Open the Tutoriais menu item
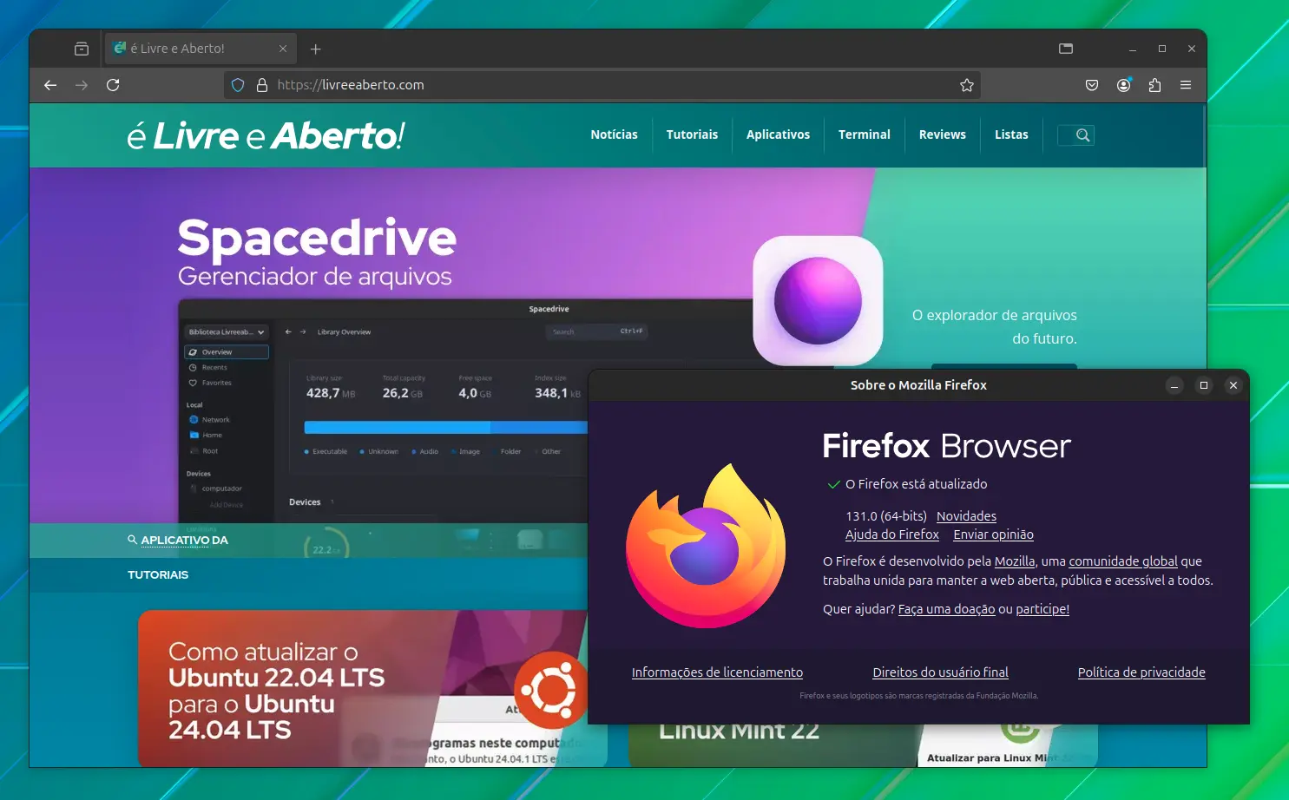Screen dimensions: 1289x800 click(692, 134)
